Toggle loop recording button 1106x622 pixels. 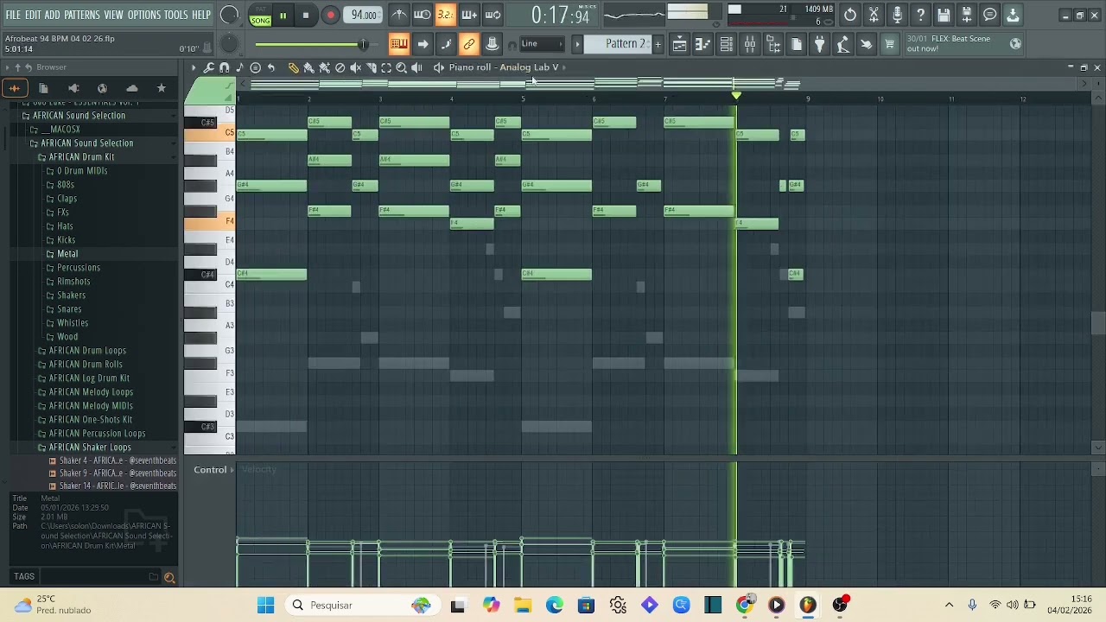click(x=493, y=15)
